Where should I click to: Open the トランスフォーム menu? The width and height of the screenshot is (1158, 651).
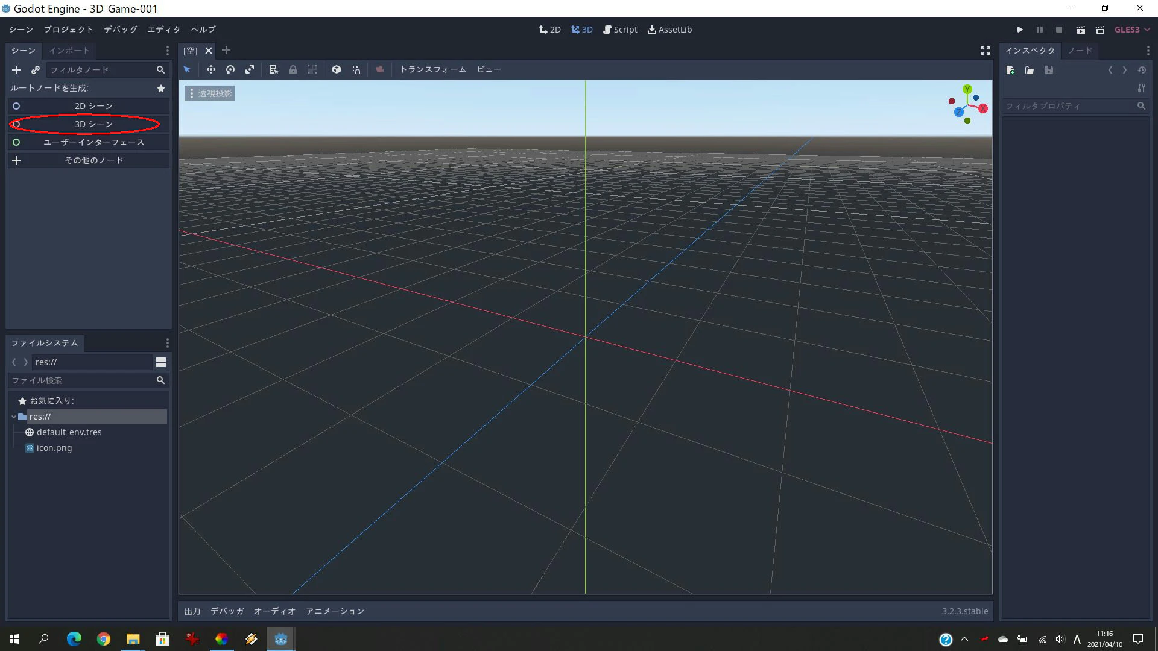[433, 70]
